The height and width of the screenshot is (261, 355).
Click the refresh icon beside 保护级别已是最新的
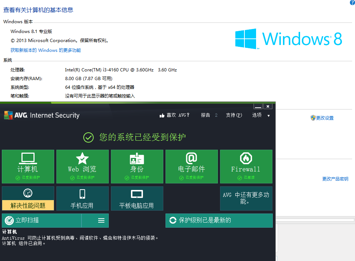(173, 220)
